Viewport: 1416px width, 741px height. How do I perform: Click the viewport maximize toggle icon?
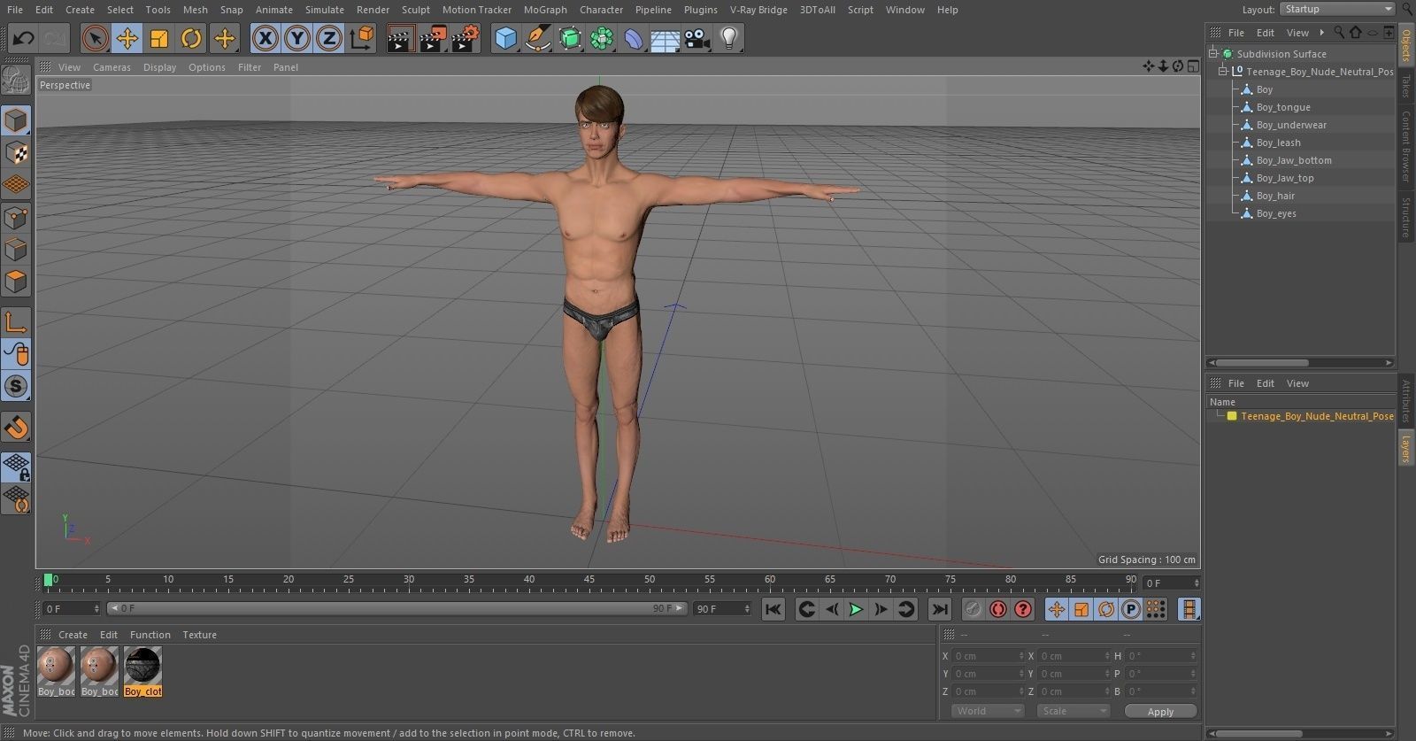pyautogui.click(x=1192, y=66)
